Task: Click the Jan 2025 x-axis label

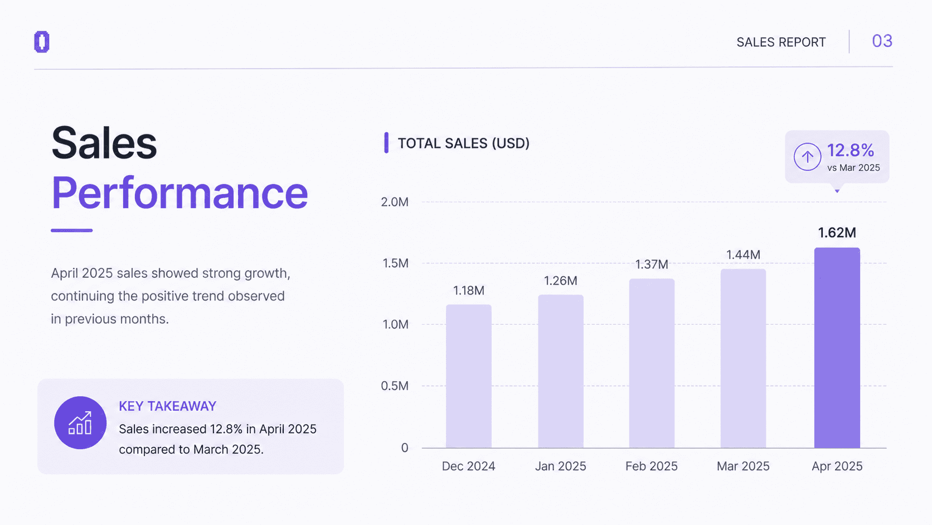Action: click(x=561, y=466)
